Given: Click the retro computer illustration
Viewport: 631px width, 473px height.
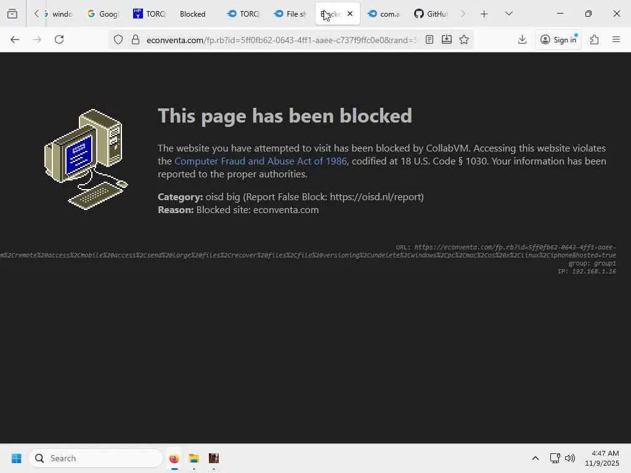Looking at the screenshot, I should (86, 160).
